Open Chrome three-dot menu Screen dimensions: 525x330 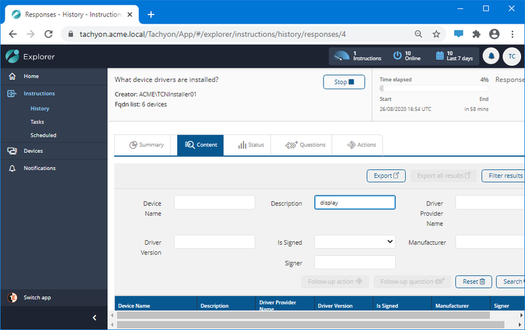click(513, 34)
